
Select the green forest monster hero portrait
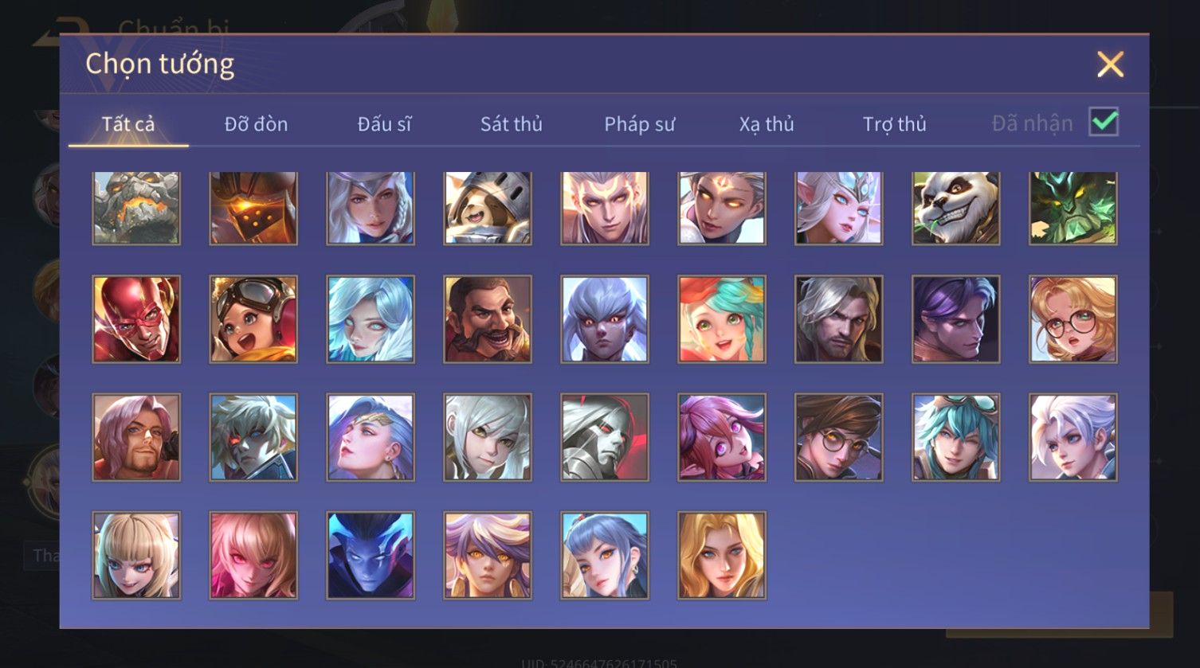click(x=1073, y=208)
